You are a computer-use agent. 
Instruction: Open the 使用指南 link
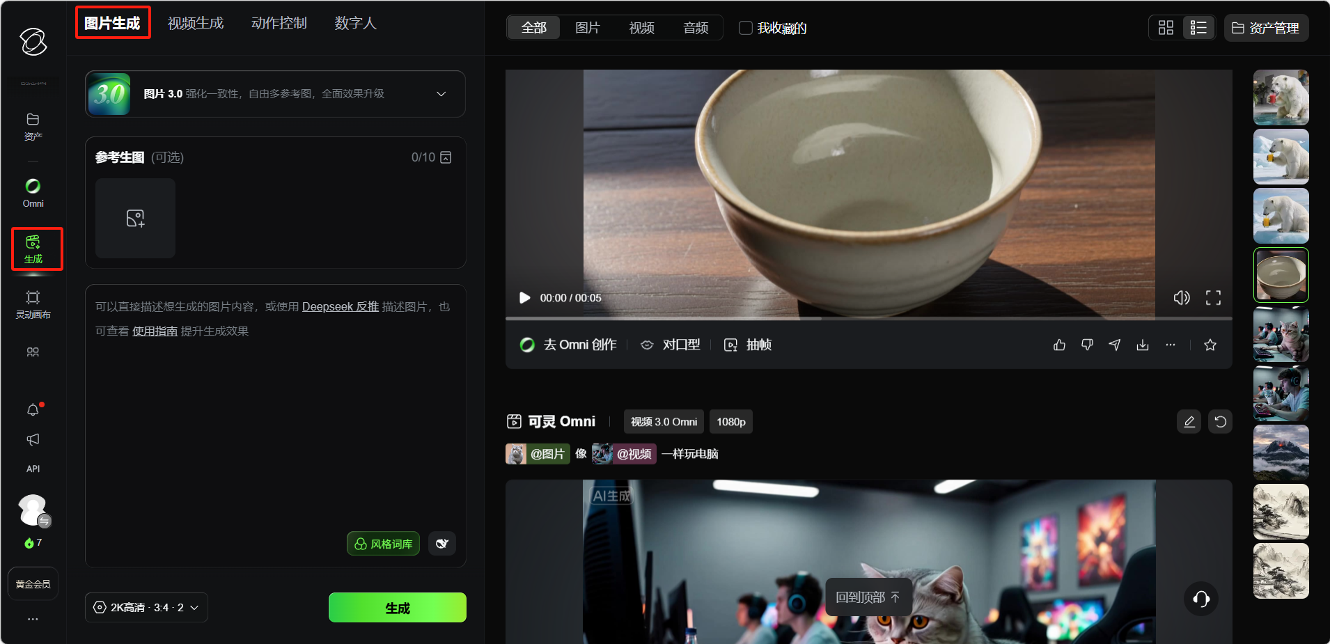155,331
